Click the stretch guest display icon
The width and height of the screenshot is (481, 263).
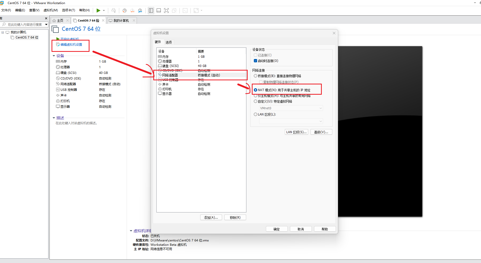(x=196, y=11)
